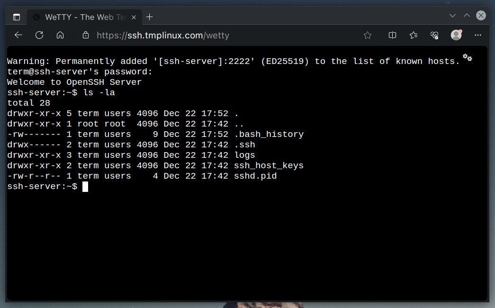The height and width of the screenshot is (308, 495).
Task: Open the tab actions menu icon
Action: (x=17, y=17)
